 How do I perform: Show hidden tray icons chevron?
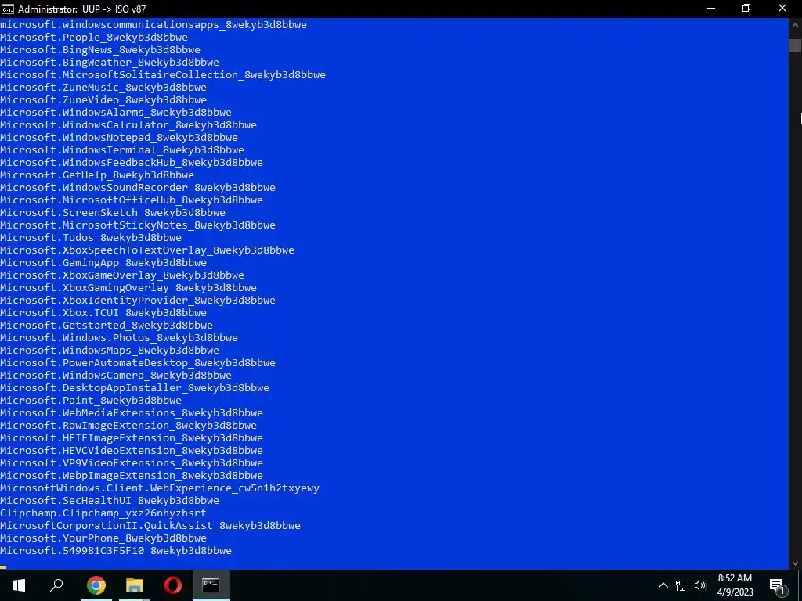[x=663, y=585]
